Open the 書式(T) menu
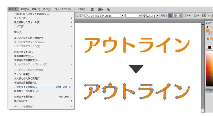This screenshot has height=116, width=213. coord(13,9)
